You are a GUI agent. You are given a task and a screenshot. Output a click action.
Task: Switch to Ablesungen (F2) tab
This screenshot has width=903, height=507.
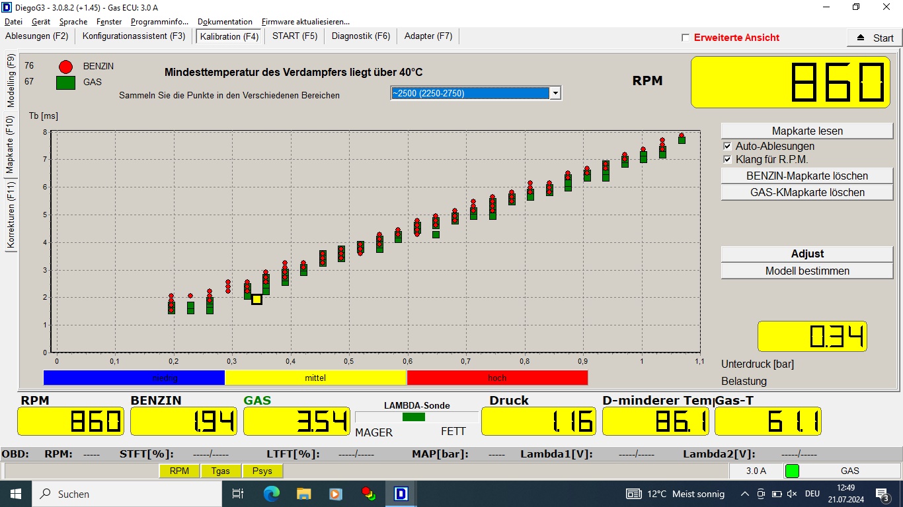click(37, 36)
